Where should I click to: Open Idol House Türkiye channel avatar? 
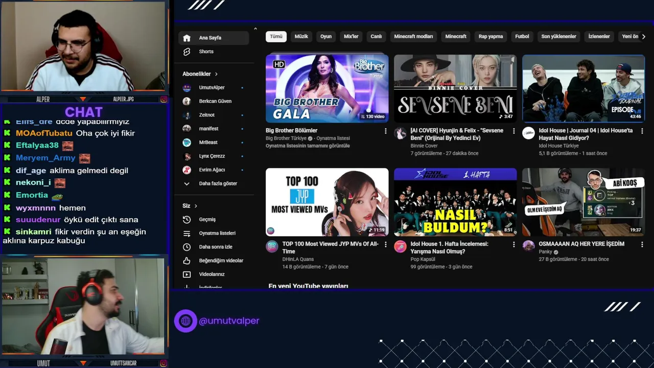coord(528,133)
